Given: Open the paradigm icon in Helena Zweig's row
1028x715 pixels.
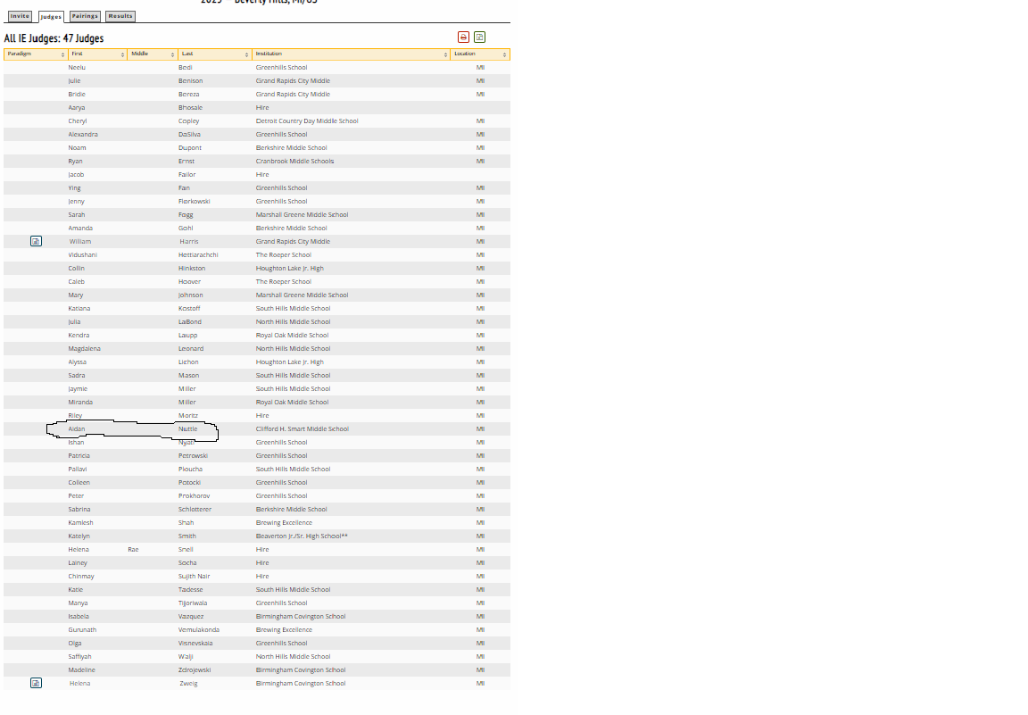Looking at the screenshot, I should (x=36, y=684).
